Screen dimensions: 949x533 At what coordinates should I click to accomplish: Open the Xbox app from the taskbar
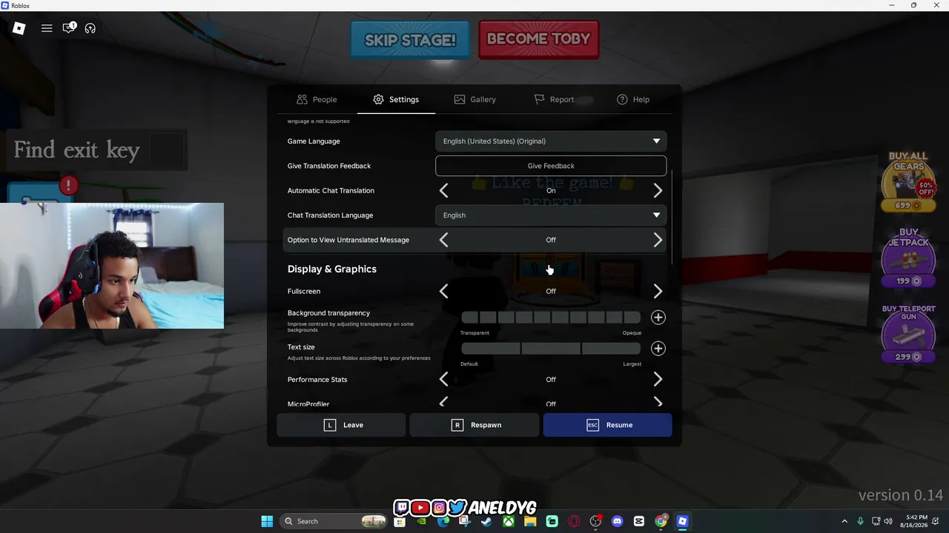[x=509, y=521]
